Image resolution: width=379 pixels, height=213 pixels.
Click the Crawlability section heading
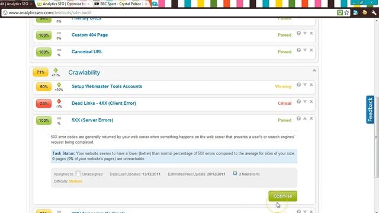[x=84, y=72]
